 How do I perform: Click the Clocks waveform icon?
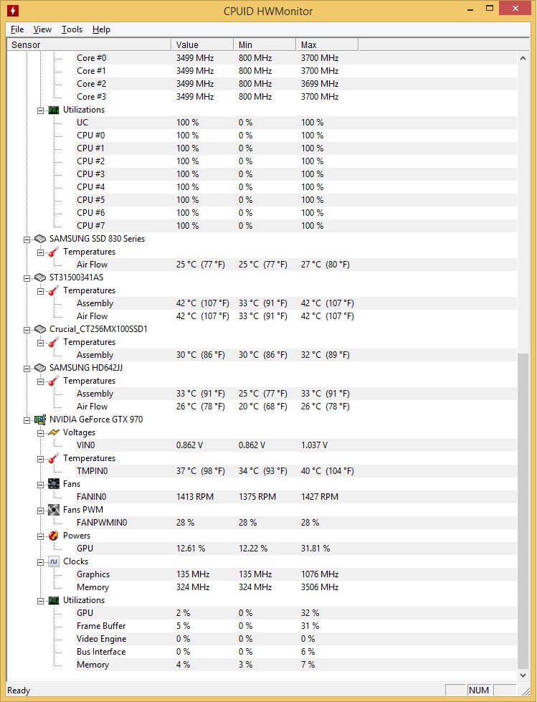(x=54, y=561)
